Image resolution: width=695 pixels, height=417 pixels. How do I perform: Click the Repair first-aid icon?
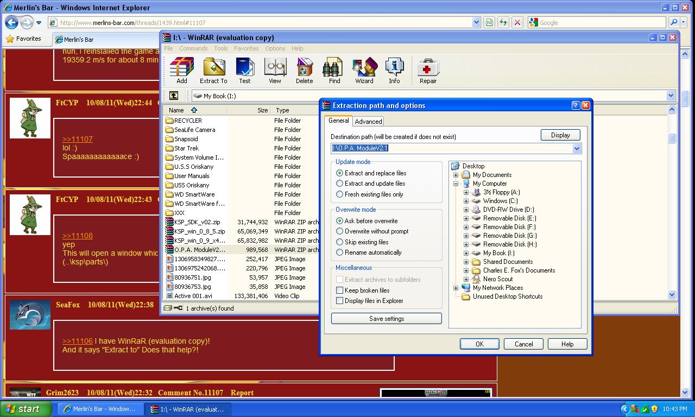(428, 71)
